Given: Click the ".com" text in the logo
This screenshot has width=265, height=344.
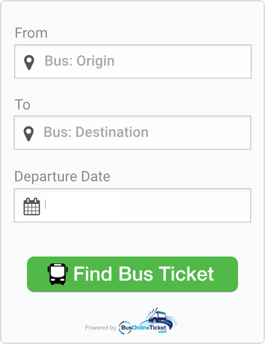Looking at the screenshot, I should 162,332.
